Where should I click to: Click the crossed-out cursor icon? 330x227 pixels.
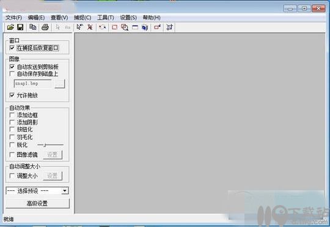pyautogui.click(x=90, y=27)
